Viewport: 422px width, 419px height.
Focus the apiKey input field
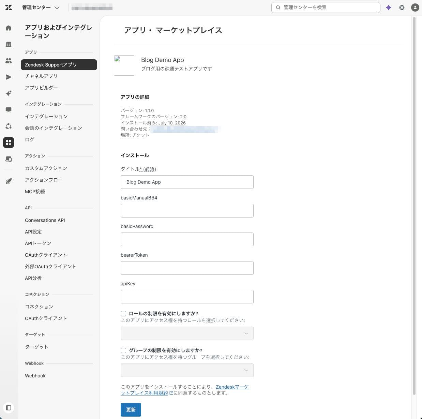coord(187,297)
